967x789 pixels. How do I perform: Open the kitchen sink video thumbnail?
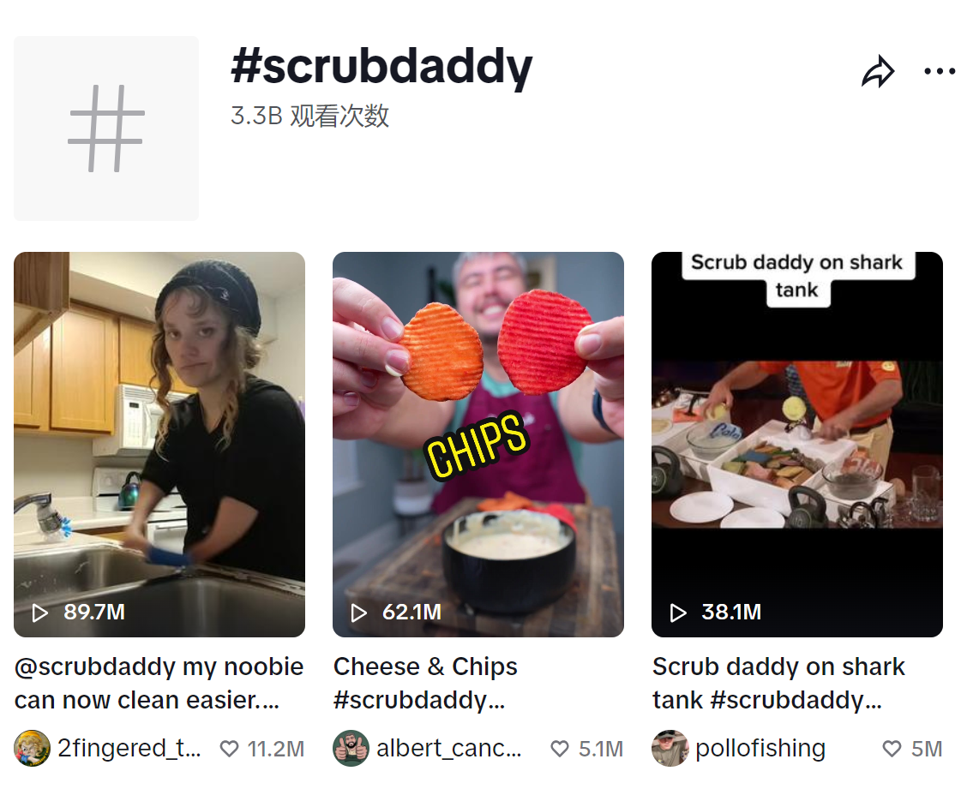coord(159,445)
